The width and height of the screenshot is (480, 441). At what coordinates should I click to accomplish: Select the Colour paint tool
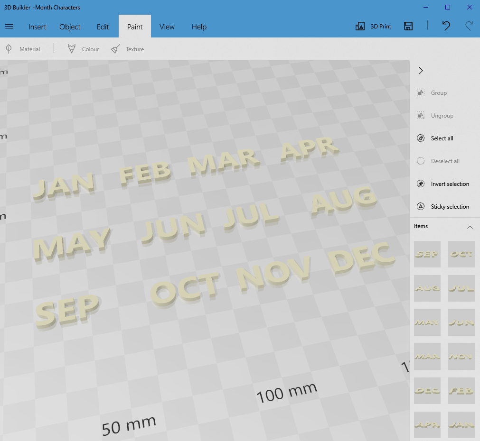click(83, 48)
